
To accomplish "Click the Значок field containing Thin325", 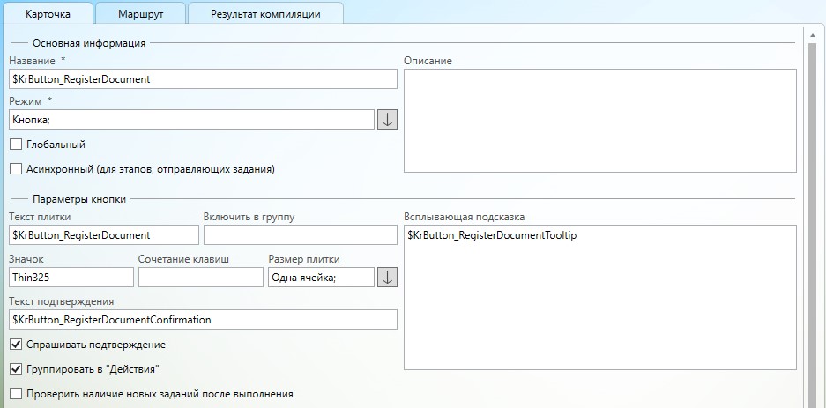I will click(71, 277).
